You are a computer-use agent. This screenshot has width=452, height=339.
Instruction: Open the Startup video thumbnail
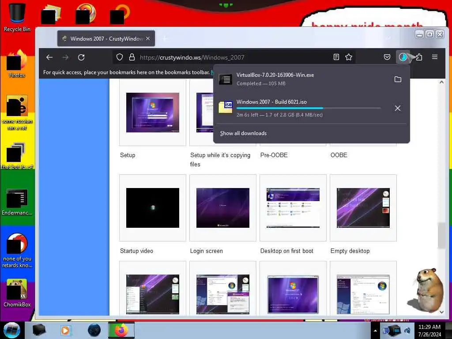pyautogui.click(x=152, y=208)
